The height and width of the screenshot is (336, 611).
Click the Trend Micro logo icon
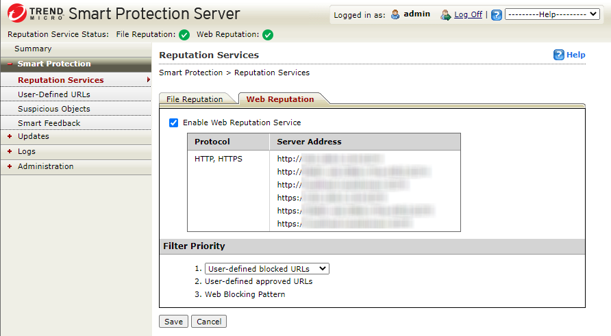click(18, 14)
